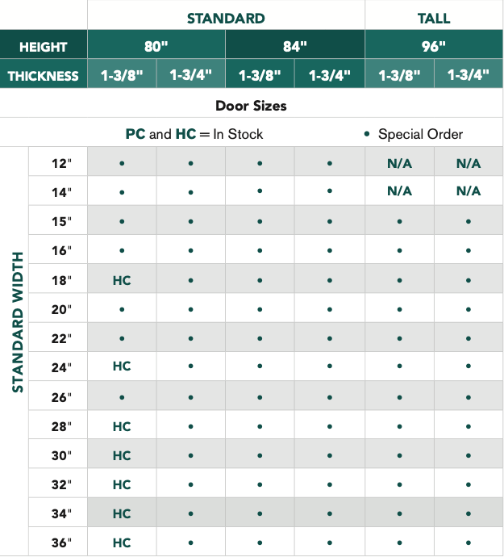Click the TALL column group header
504x557 pixels.
point(434,18)
